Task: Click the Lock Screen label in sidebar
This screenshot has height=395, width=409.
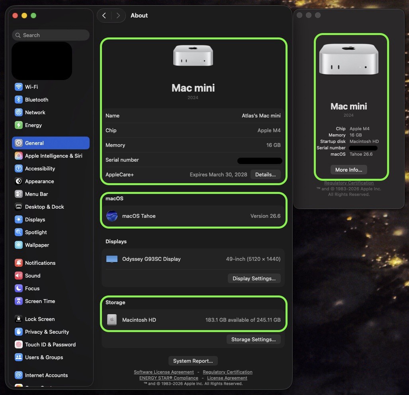Action: pyautogui.click(x=40, y=319)
